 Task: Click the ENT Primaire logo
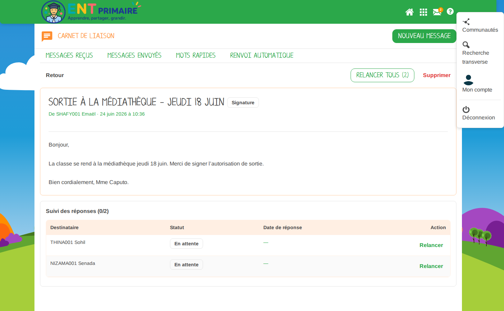(91, 12)
